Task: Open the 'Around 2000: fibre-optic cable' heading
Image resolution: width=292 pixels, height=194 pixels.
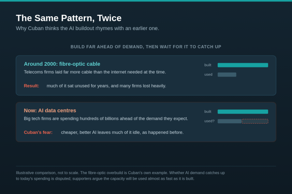Action: click(x=62, y=64)
